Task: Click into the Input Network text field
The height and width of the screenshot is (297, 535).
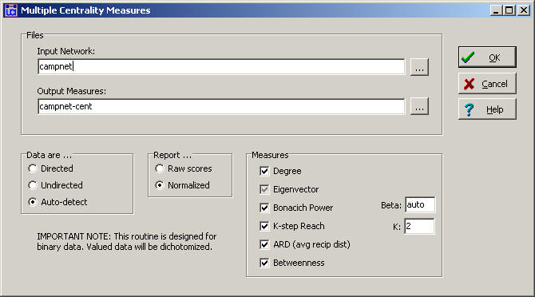Action: click(x=221, y=66)
